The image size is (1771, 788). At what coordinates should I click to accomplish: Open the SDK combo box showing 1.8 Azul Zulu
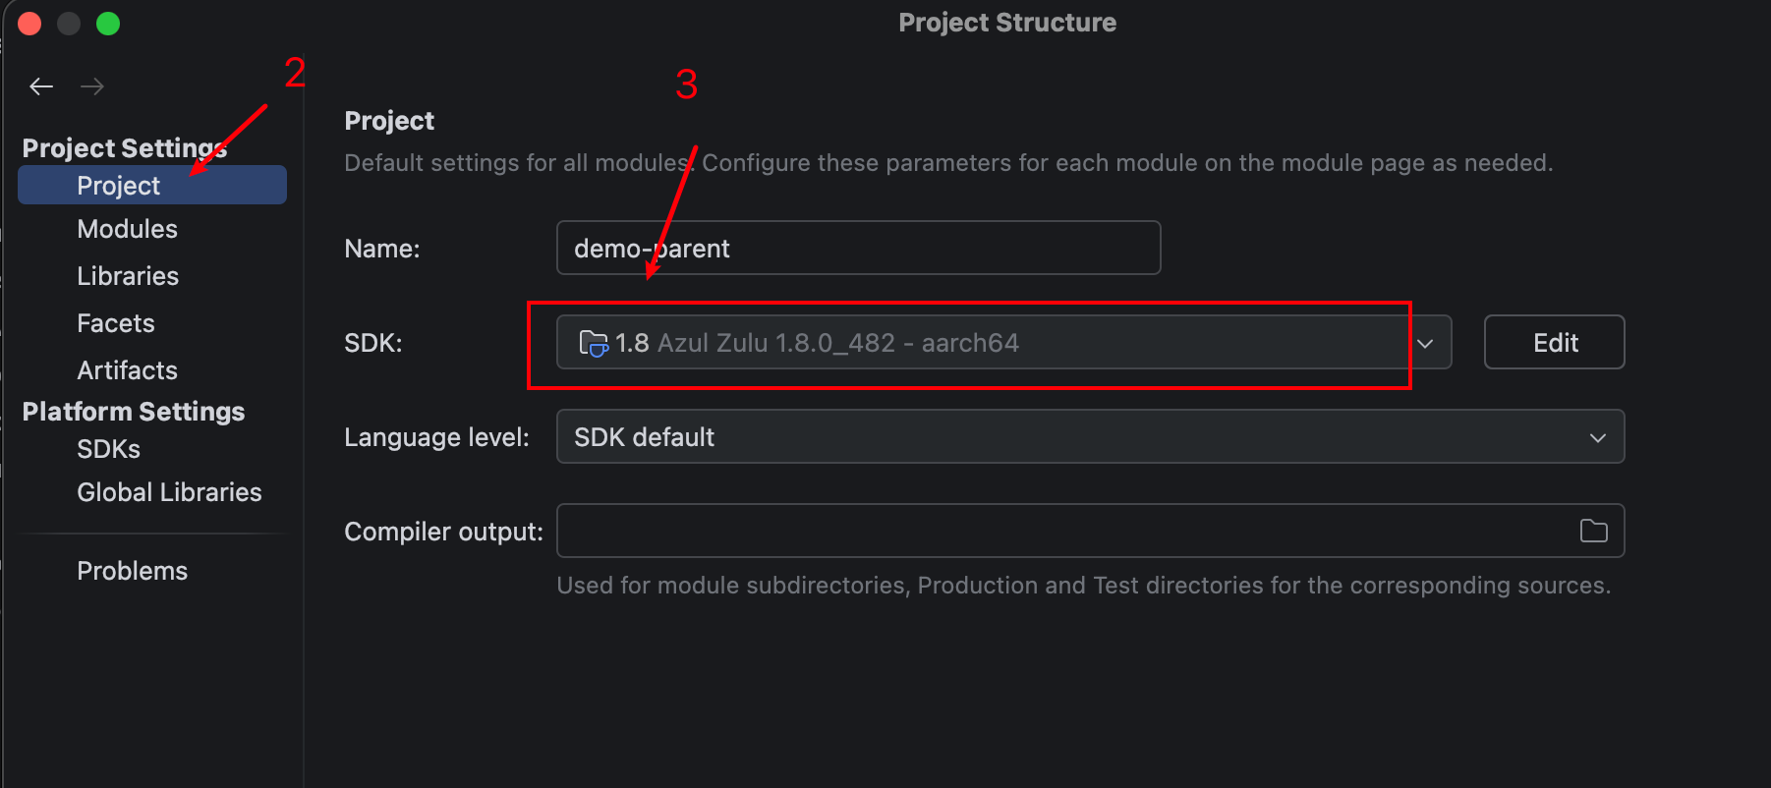1003,342
